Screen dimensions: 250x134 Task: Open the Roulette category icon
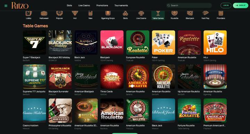click(174, 13)
